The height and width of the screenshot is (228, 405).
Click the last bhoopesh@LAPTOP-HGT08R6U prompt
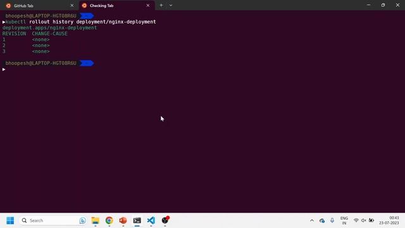pos(40,63)
